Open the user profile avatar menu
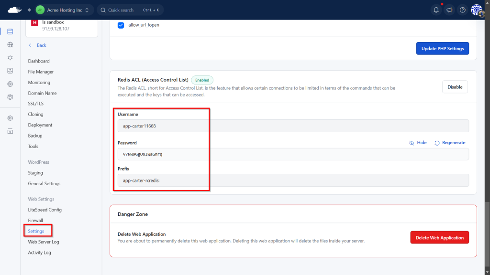490x275 pixels. click(477, 10)
